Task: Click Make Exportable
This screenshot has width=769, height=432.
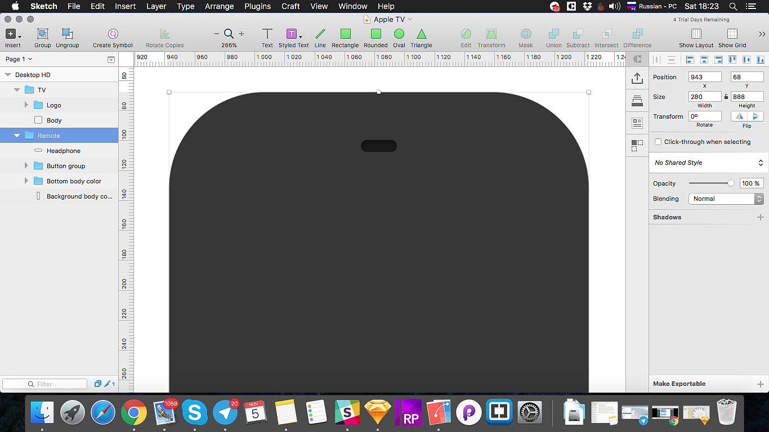Action: pyautogui.click(x=679, y=384)
